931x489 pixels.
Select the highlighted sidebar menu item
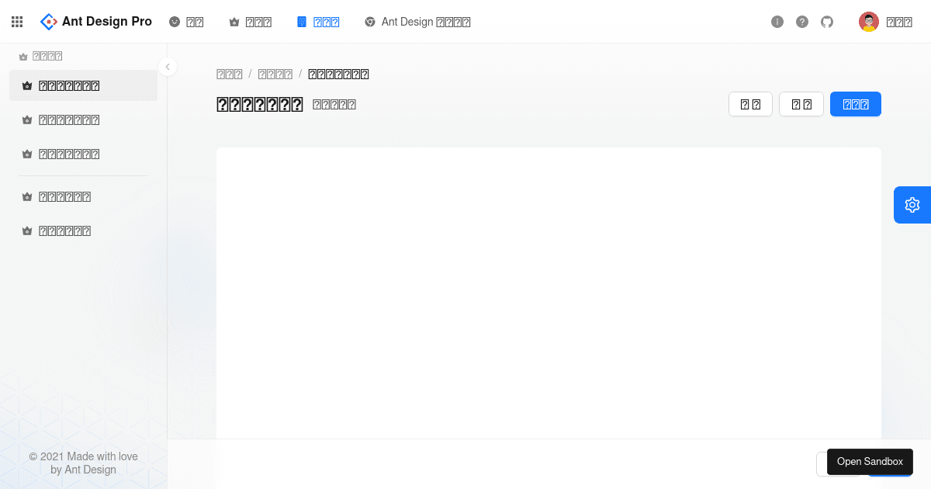click(x=83, y=85)
